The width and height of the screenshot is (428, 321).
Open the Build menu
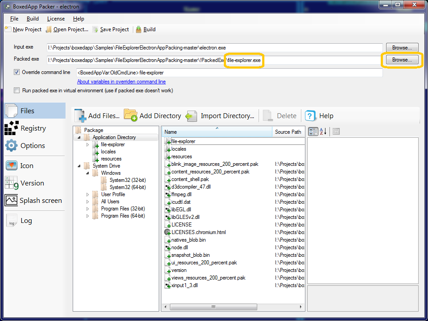click(33, 19)
